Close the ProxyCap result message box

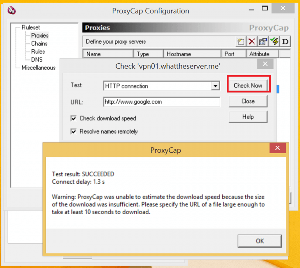(x=277, y=148)
